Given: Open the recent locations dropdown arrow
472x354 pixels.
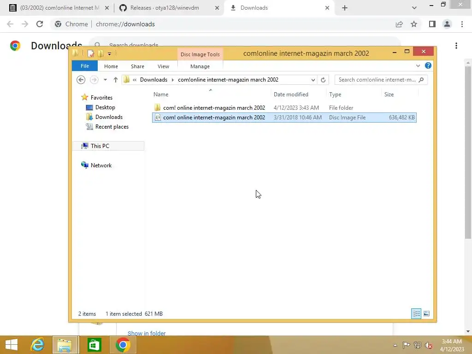Looking at the screenshot, I should tap(105, 80).
